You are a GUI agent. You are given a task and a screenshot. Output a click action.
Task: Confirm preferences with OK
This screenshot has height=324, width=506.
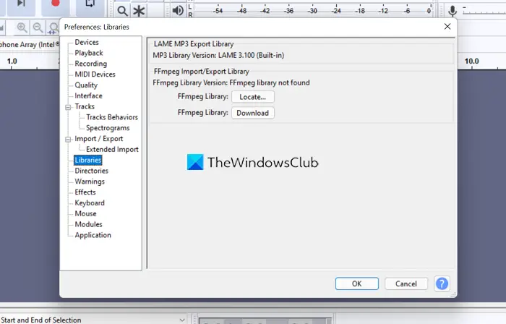tap(356, 283)
